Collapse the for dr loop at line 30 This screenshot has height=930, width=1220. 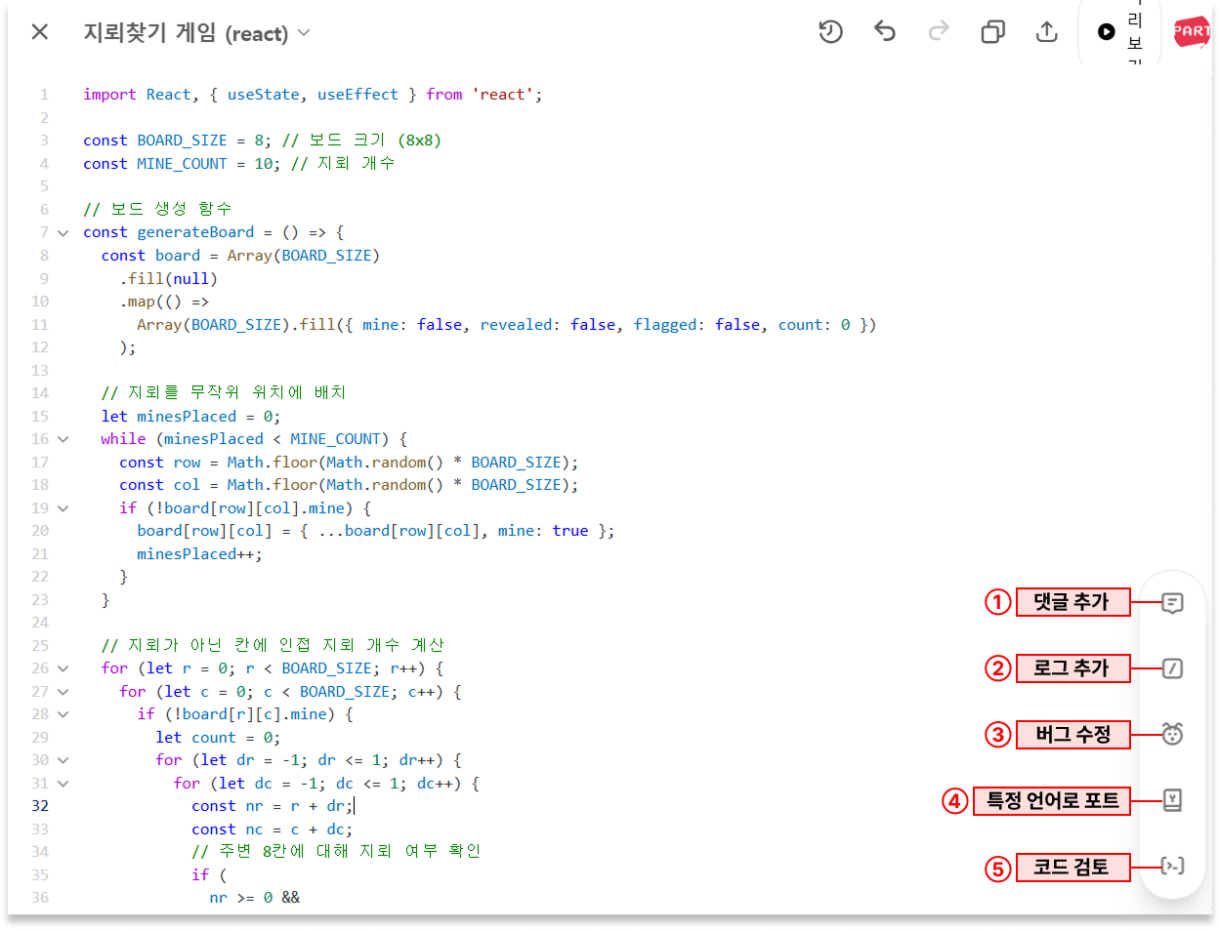63,760
